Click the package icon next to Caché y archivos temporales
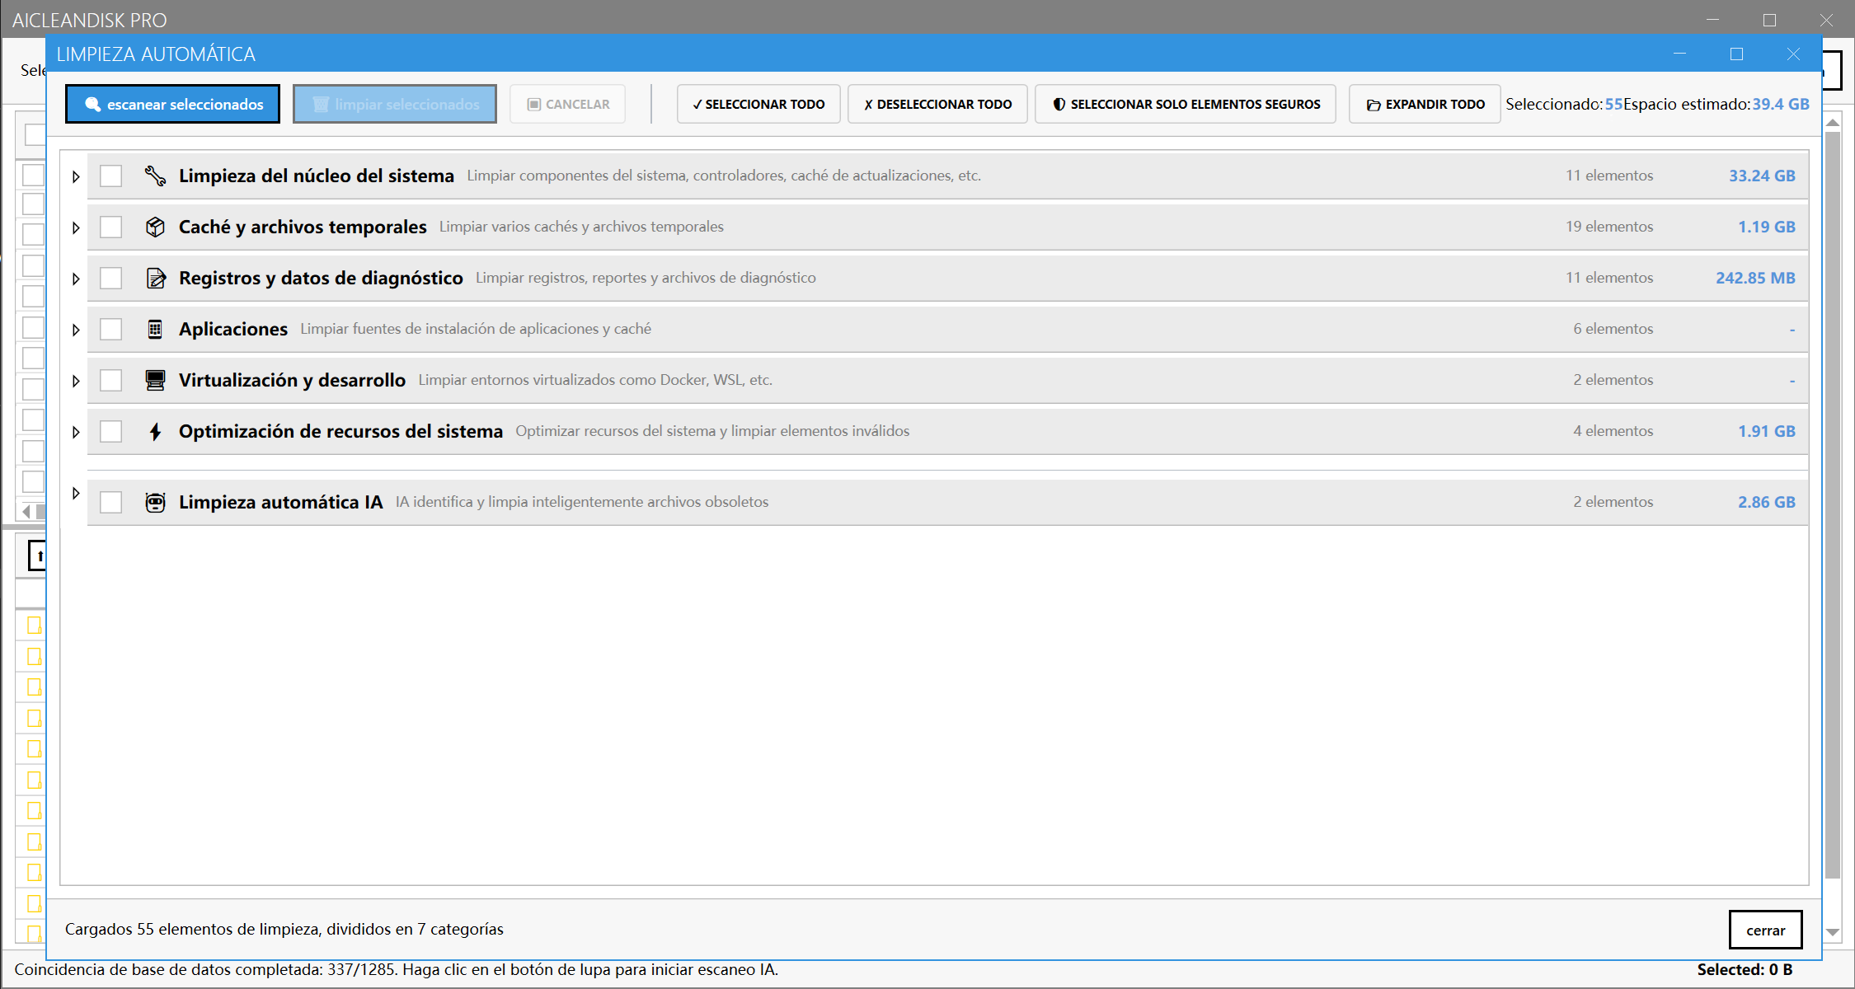The image size is (1855, 989). pos(156,227)
